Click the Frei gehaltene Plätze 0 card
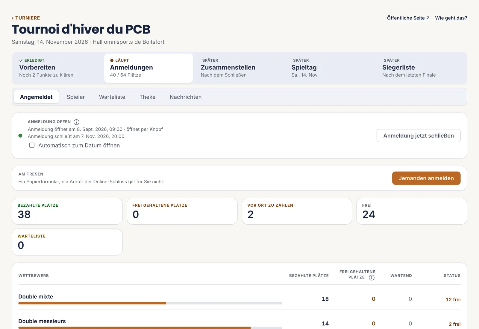Image resolution: width=479 pixels, height=329 pixels. coord(182,211)
